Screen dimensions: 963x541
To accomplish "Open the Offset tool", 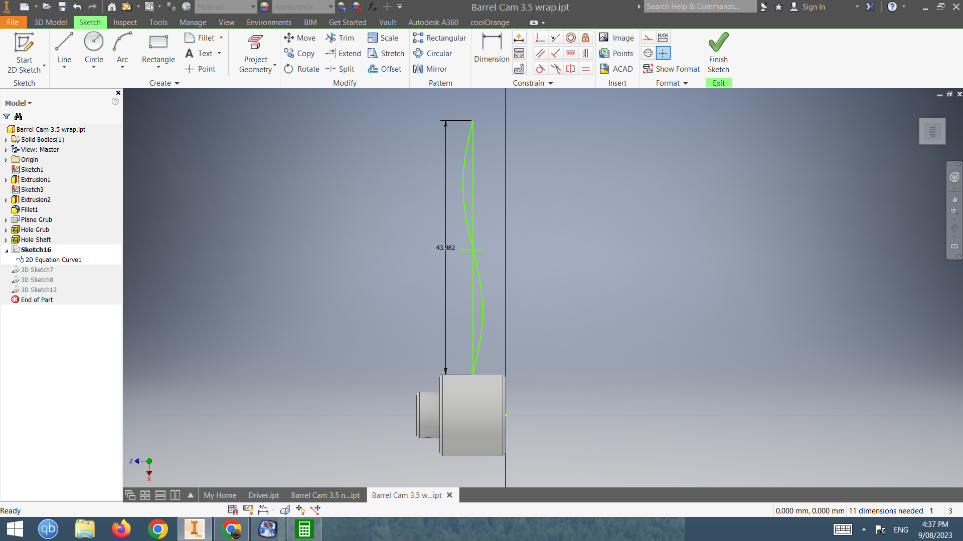I will coord(385,69).
